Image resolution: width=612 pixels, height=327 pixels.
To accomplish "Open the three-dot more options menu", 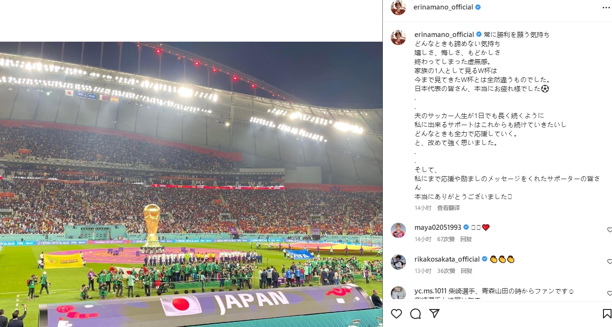I will click(606, 8).
